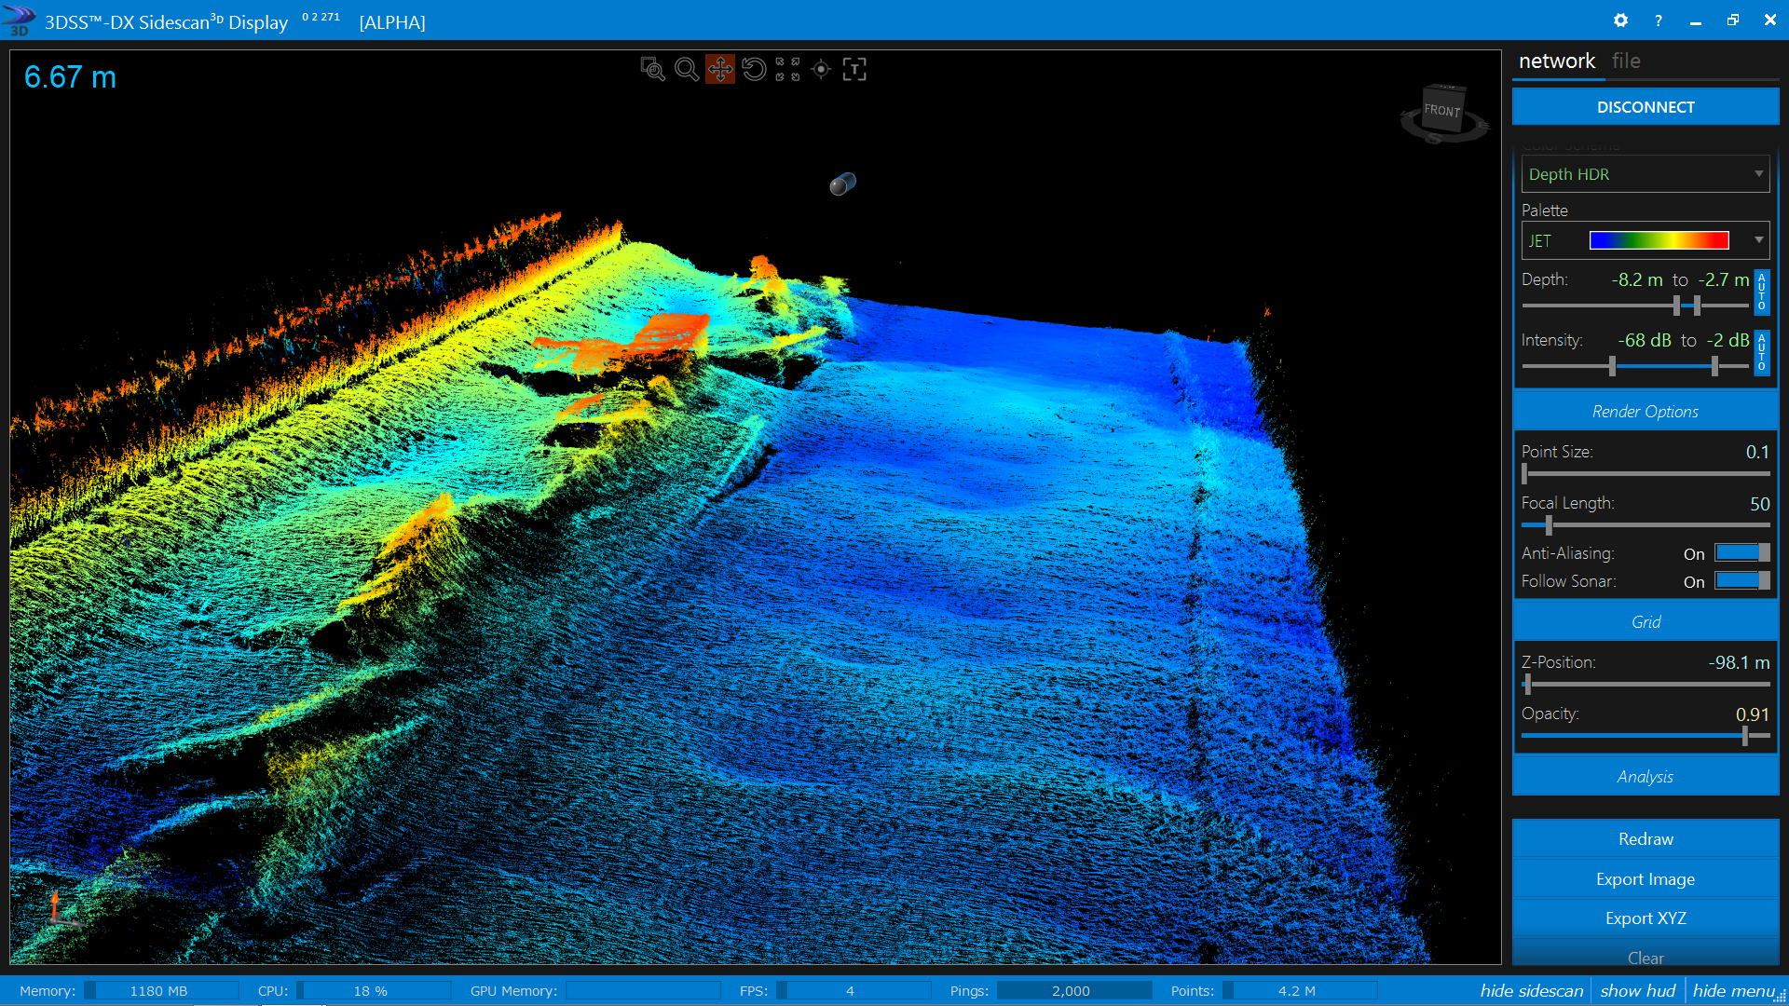Toggle Anti-Aliasing switch off
1789x1006 pixels.
click(1741, 553)
